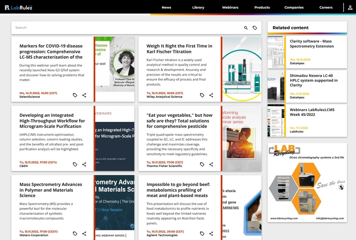This screenshot has height=240, width=356.
Task: Click Shimadzu Nexera instrument thumbnail
Action: 275,86
